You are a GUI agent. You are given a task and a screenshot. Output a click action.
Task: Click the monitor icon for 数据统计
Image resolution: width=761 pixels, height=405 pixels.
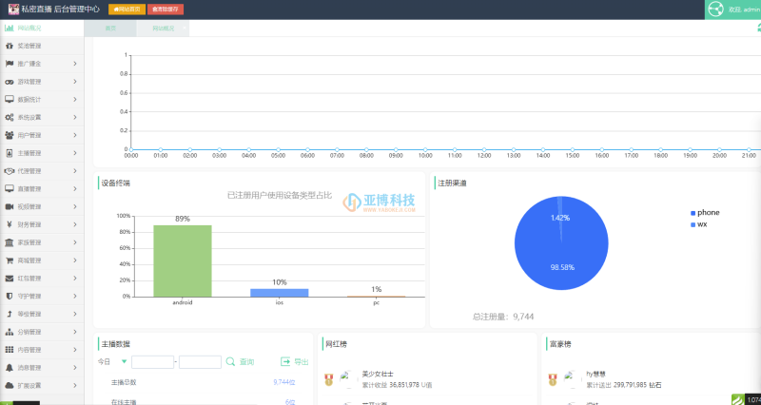(9, 100)
